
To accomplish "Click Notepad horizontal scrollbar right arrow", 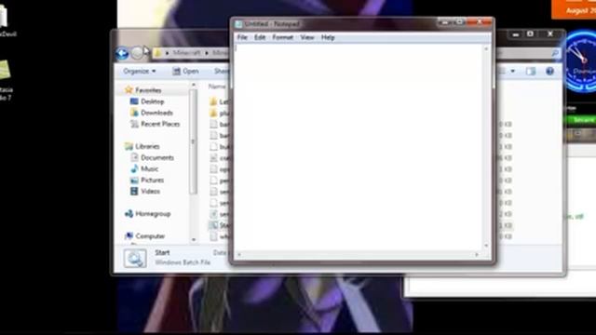I will pyautogui.click(x=477, y=254).
